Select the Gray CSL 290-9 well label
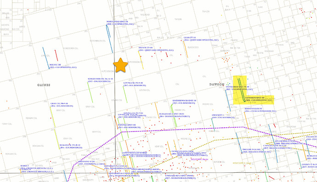This screenshot has height=182, width=317. [62, 105]
